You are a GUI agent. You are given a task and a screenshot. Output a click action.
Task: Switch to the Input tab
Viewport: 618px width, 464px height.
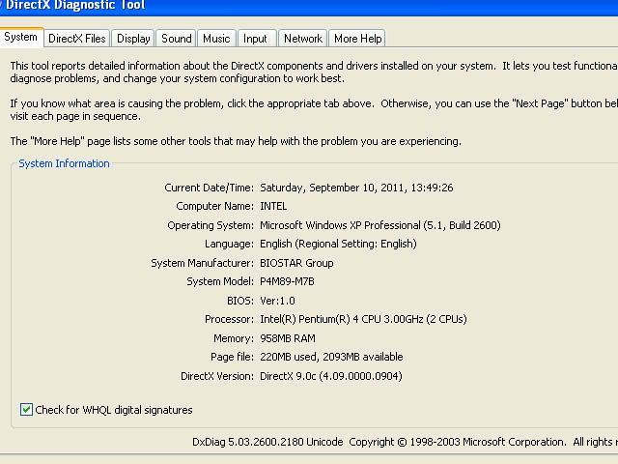[255, 39]
